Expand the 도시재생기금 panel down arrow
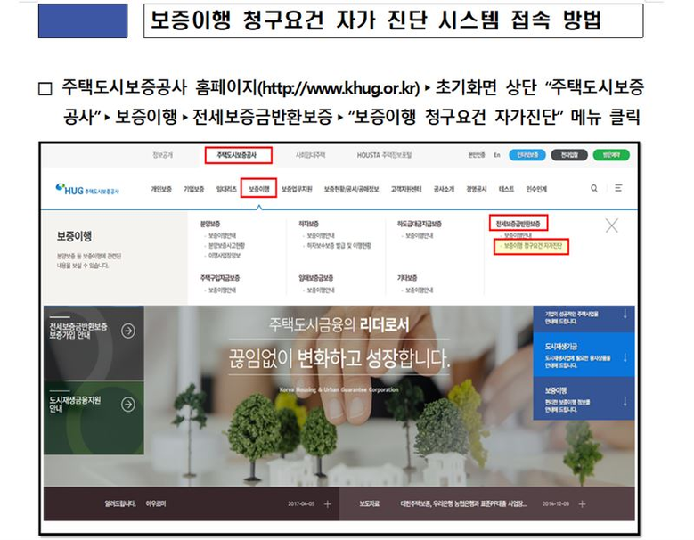The height and width of the screenshot is (540, 694). tap(625, 357)
